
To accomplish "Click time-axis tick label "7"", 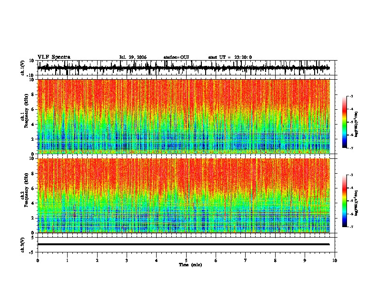I will pyautogui.click(x=246, y=261).
